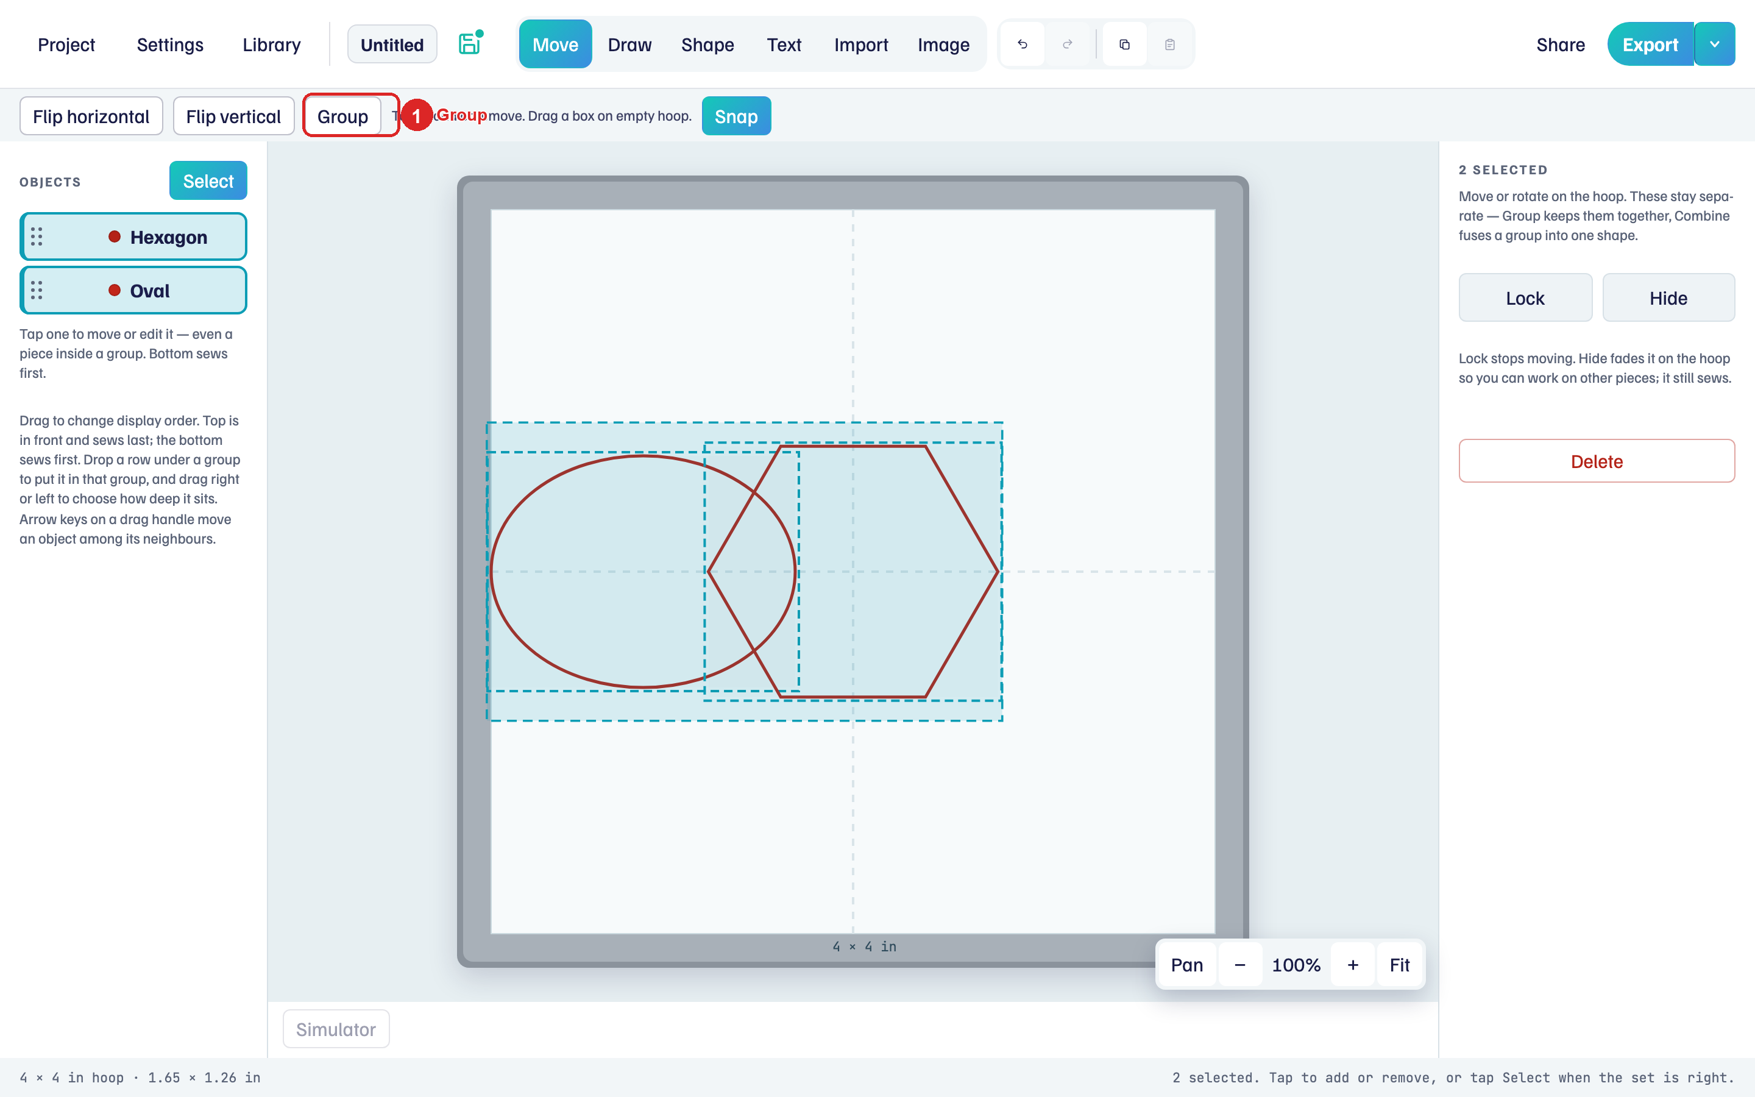Group the selected objects
The width and height of the screenshot is (1755, 1097).
(342, 116)
